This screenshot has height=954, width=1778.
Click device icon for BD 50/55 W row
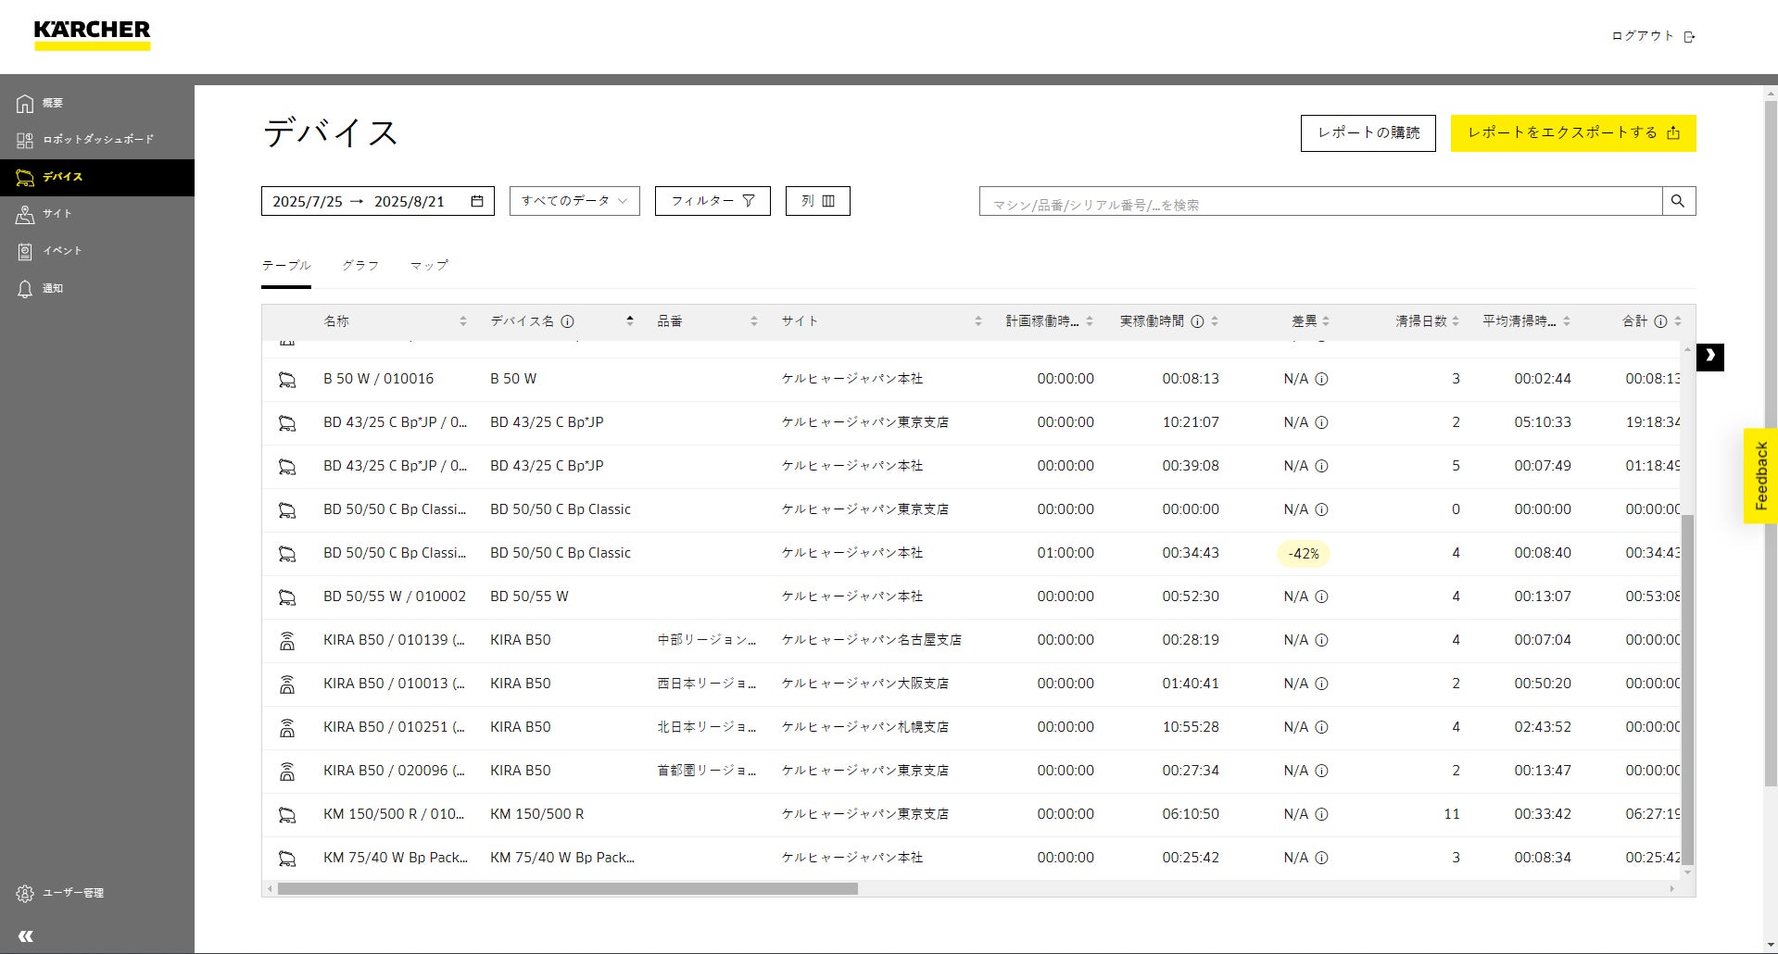[287, 597]
